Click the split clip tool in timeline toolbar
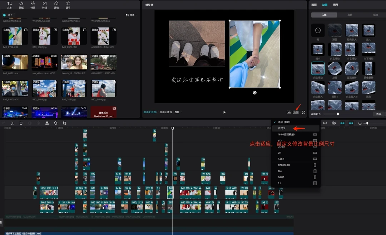 tap(12, 123)
